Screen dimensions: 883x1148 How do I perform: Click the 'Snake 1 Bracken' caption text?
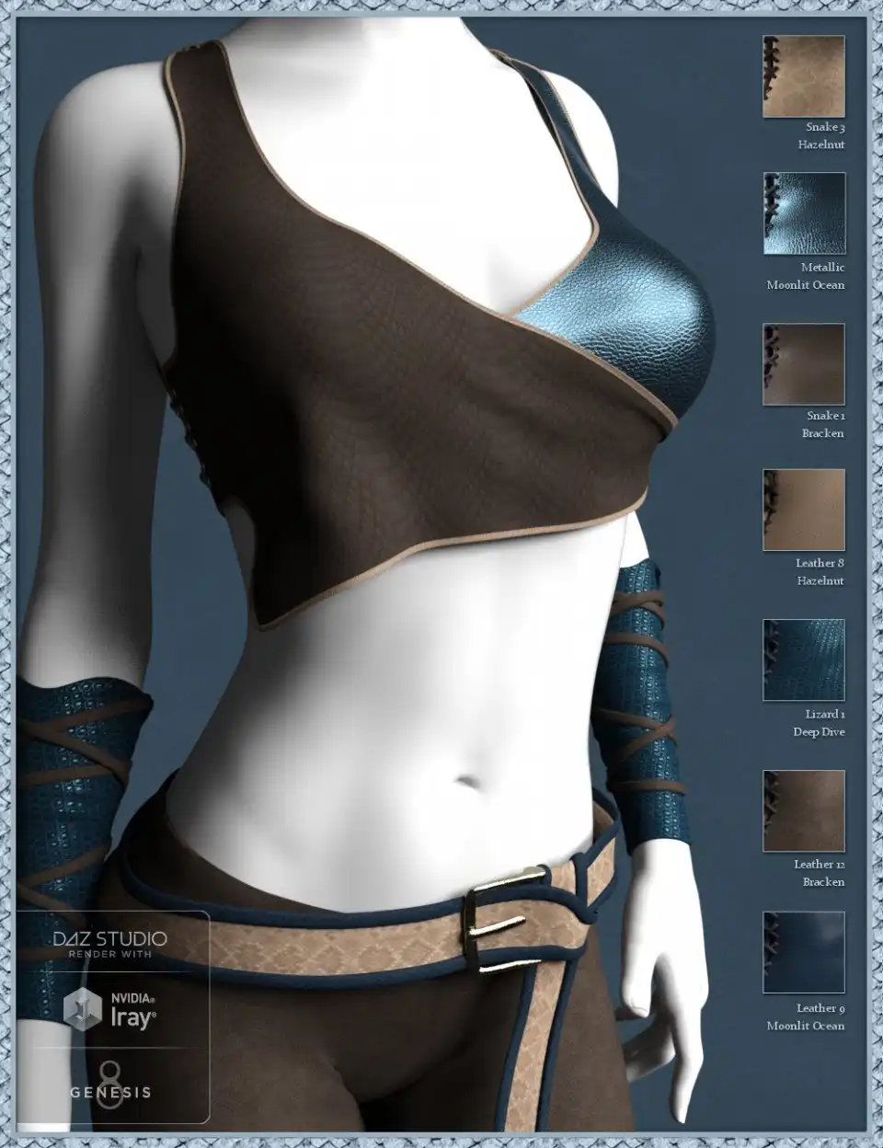click(822, 424)
